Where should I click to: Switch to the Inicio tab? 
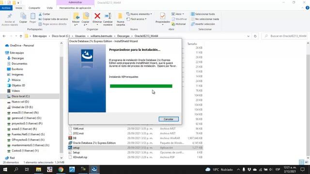pos(19,8)
